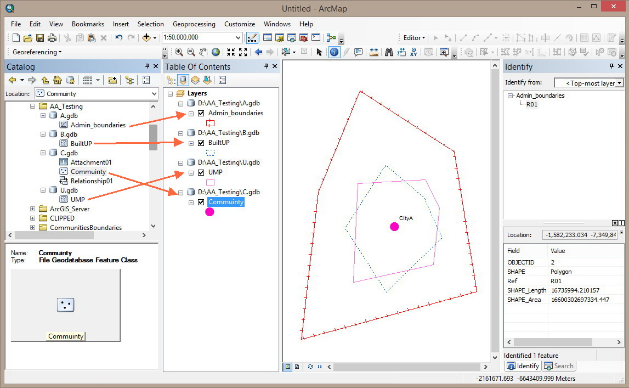Print the map with the printer icon
This screenshot has height=388, width=629.
pyautogui.click(x=52, y=38)
